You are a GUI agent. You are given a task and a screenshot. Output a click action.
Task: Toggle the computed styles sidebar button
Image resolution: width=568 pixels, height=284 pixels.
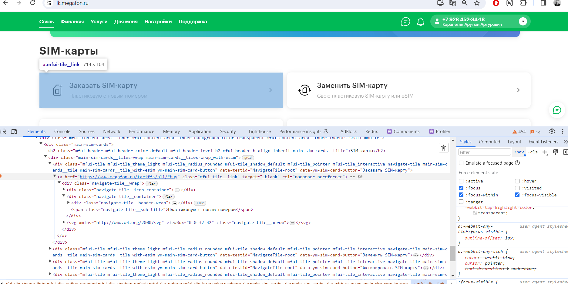click(x=565, y=152)
